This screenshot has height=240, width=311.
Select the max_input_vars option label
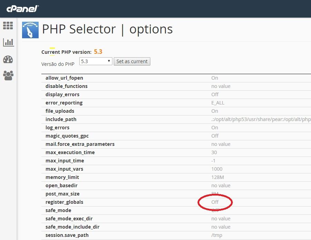(64, 169)
